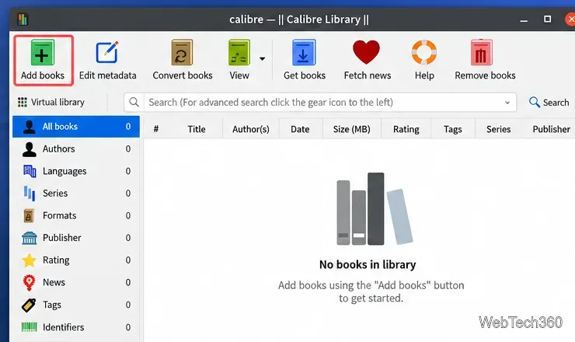Select All books in sidebar
Screen dimensions: 575x342
coord(76,127)
